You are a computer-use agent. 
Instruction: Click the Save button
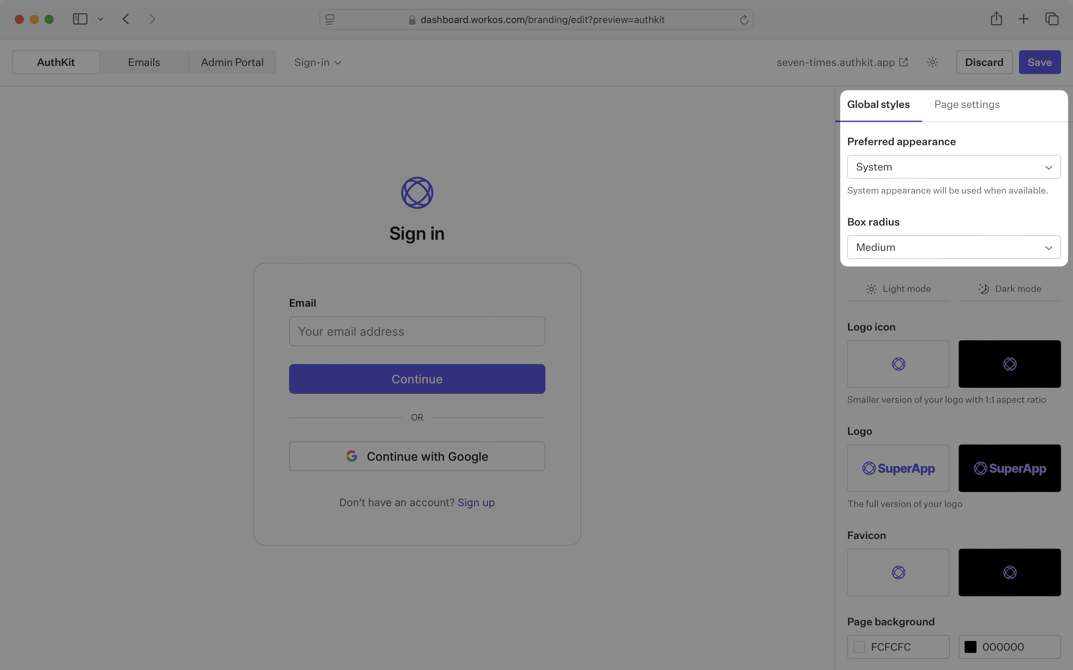click(x=1040, y=62)
